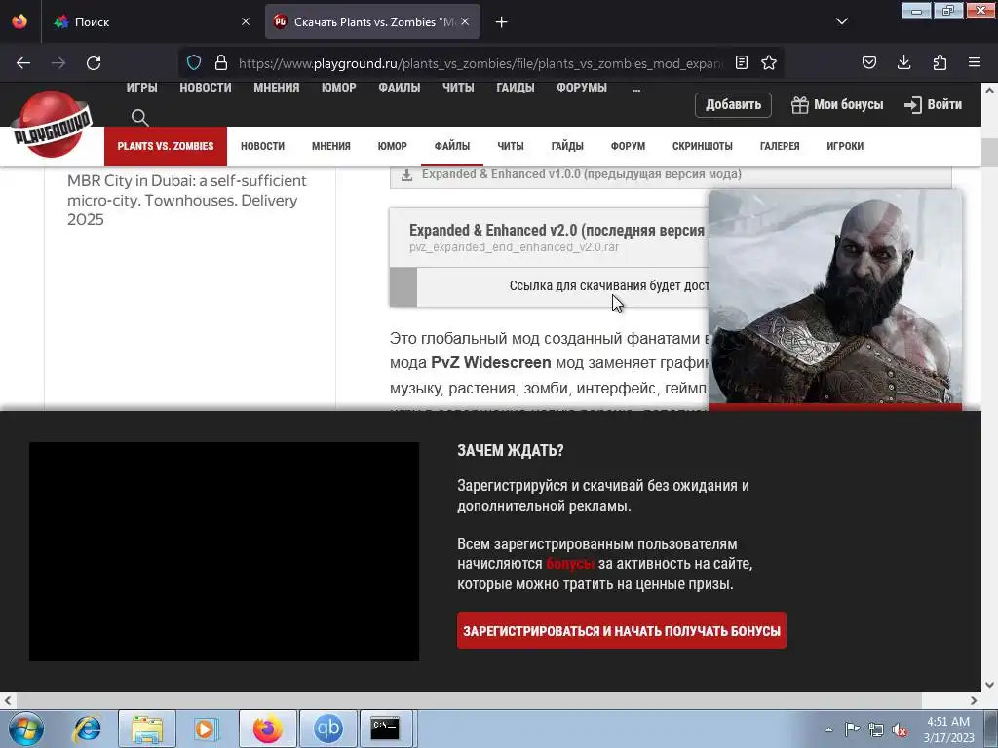This screenshot has height=748, width=998.
Task: Open the MBR City in Dubai ad
Action: coord(187,200)
